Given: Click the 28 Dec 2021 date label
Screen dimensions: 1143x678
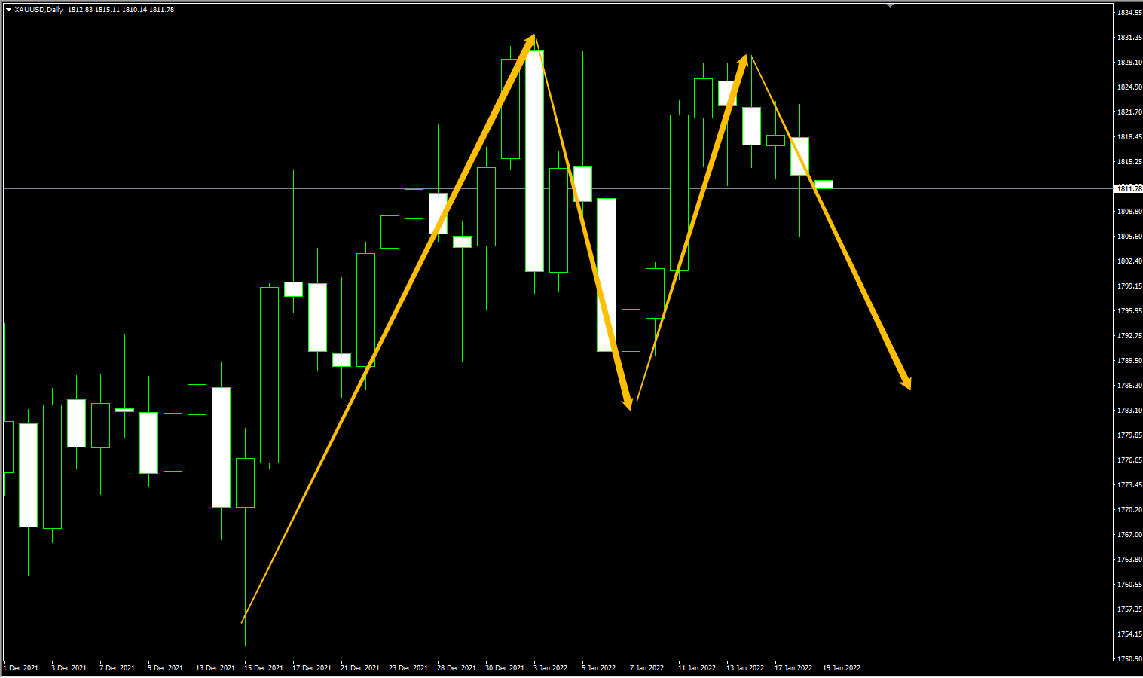Looking at the screenshot, I should pyautogui.click(x=457, y=667).
